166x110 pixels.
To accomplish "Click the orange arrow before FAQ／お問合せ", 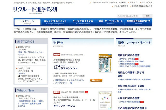I will pyautogui.click(x=113, y=6).
